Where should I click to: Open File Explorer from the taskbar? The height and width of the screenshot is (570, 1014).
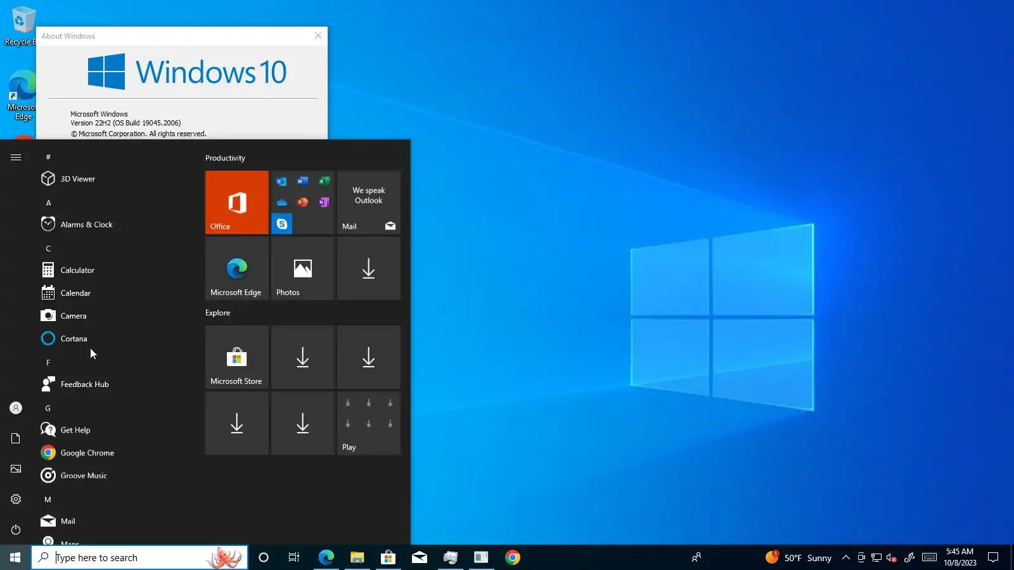coord(357,557)
